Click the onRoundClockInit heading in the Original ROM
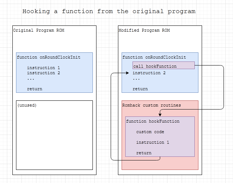233x183 pixels. [x=48, y=57]
